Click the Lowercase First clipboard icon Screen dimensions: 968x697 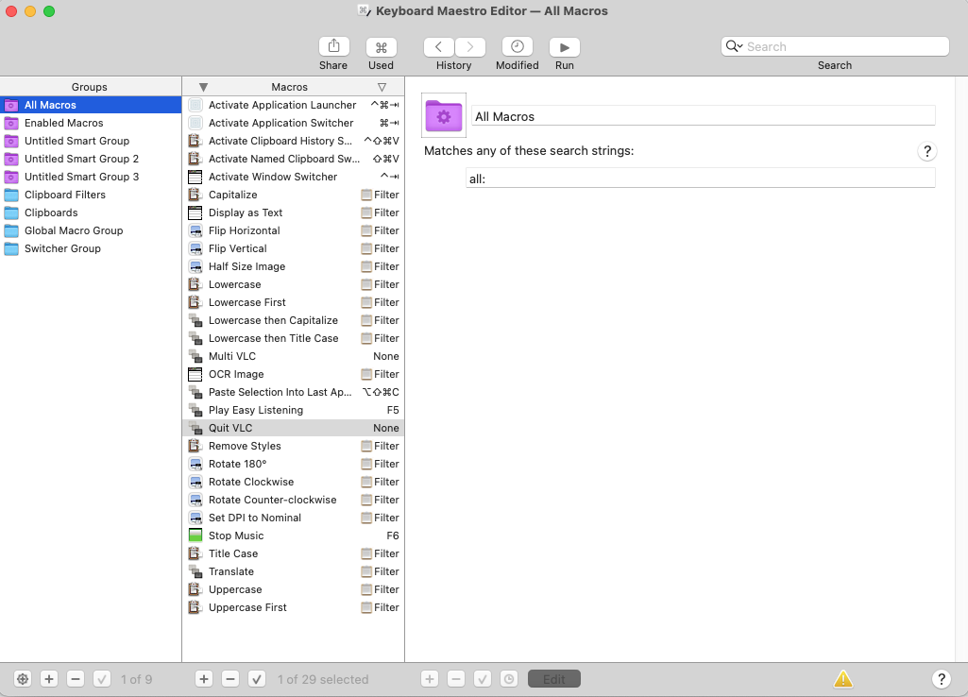point(195,302)
